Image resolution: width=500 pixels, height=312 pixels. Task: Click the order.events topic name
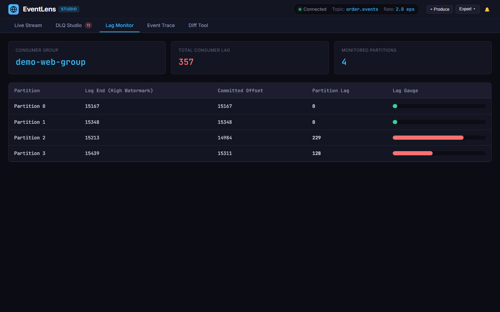pos(362,9)
